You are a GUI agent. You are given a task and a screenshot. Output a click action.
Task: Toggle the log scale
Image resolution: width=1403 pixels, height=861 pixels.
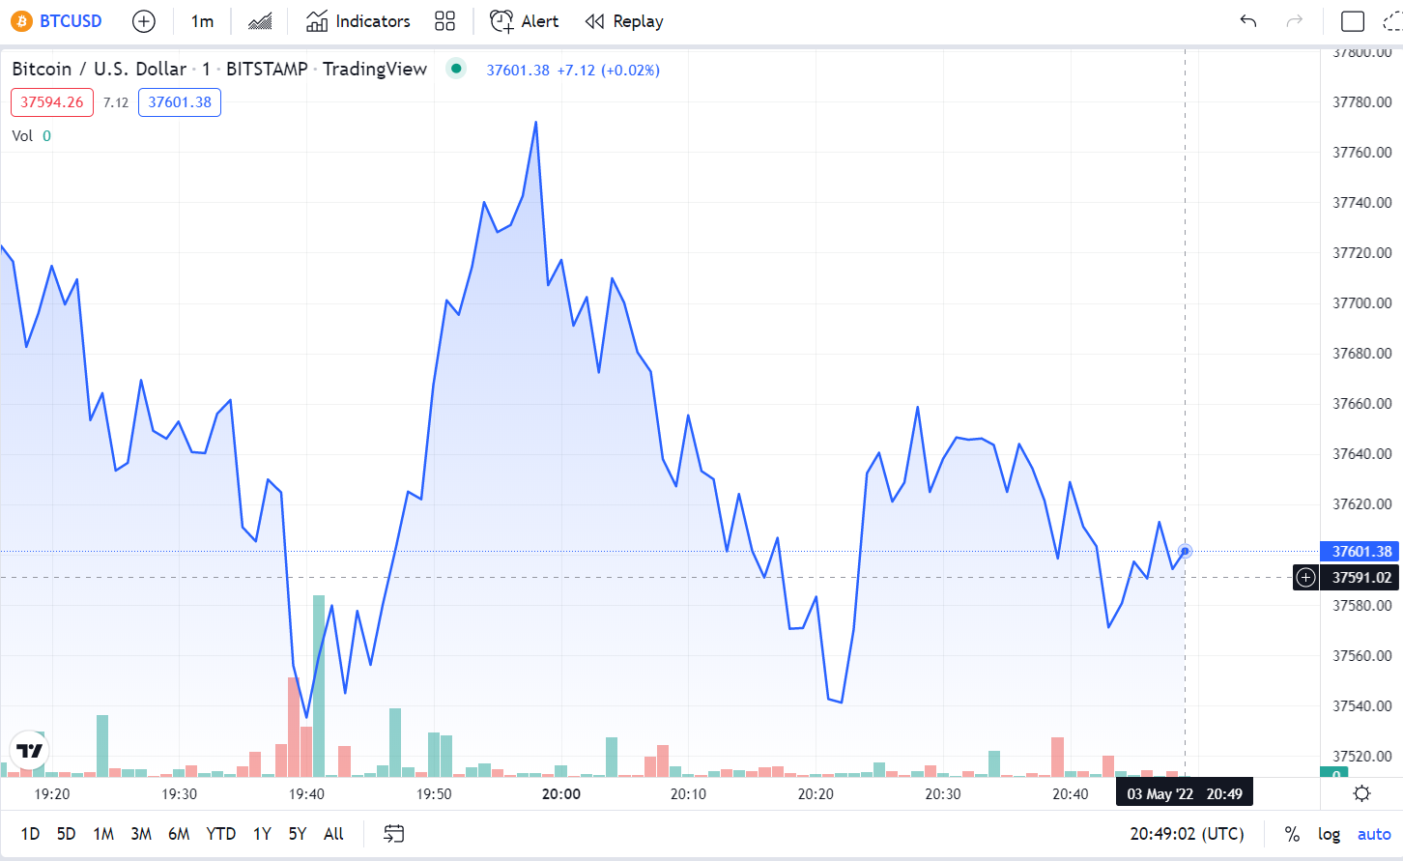(1330, 834)
